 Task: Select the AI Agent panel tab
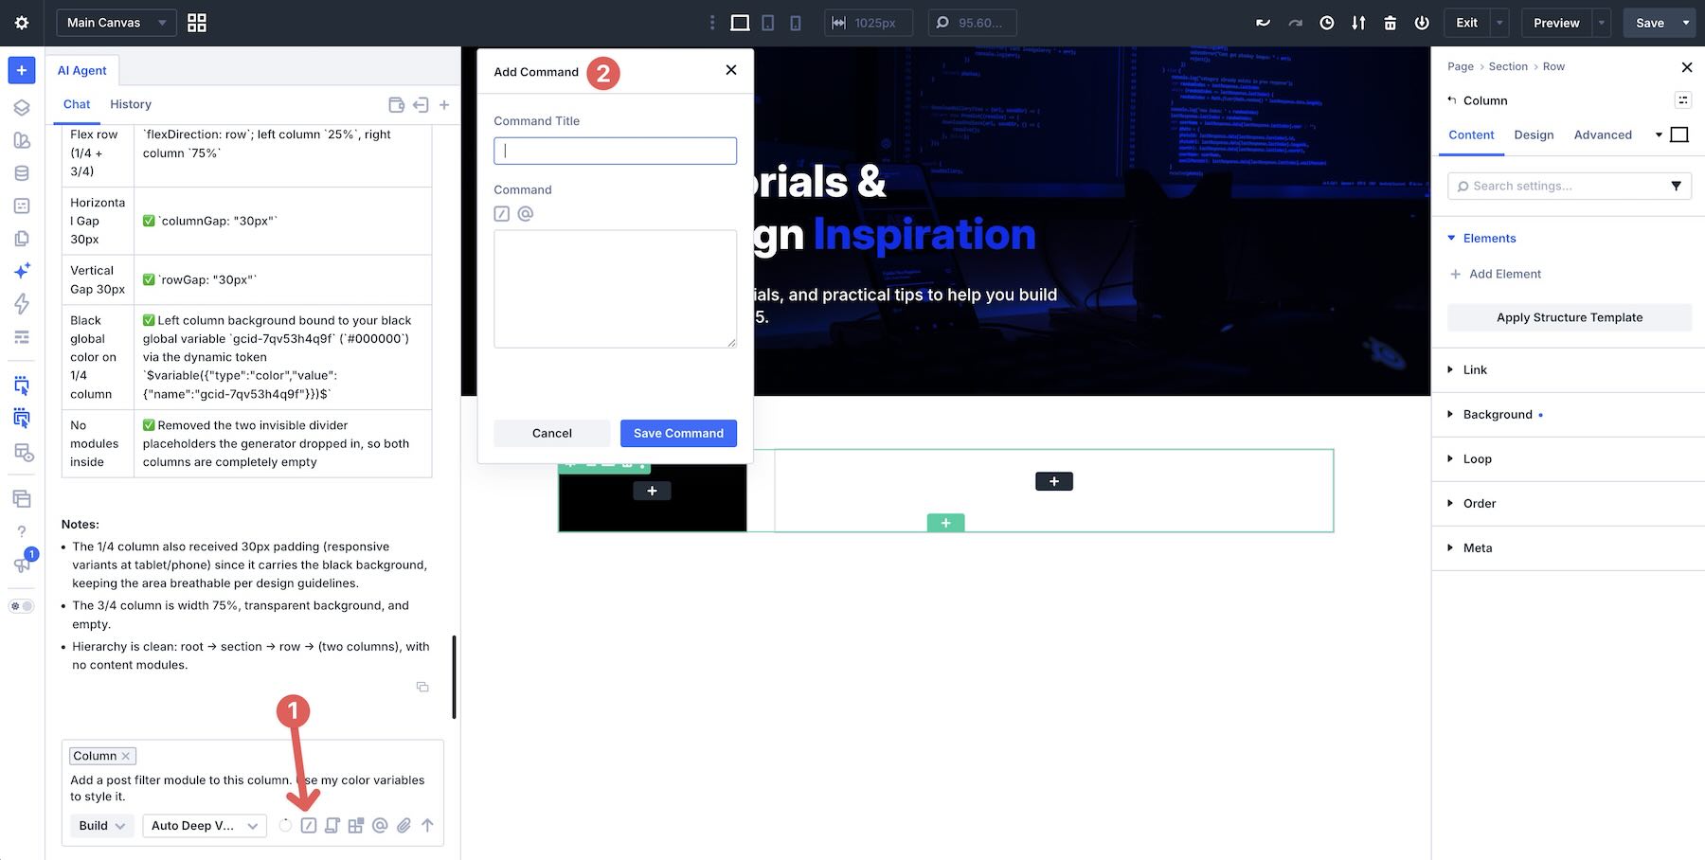pyautogui.click(x=82, y=70)
